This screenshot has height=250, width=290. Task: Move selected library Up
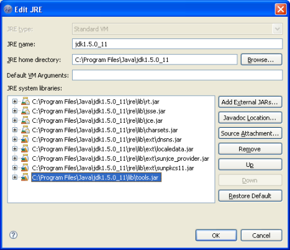[x=250, y=164]
